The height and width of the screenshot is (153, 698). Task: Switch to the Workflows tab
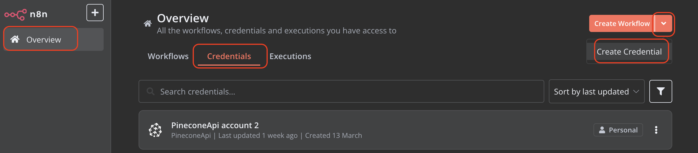coord(168,56)
